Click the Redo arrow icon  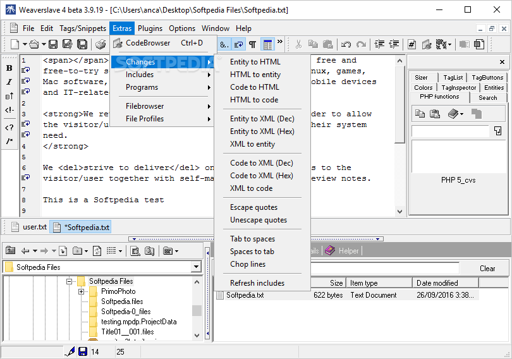(361, 44)
